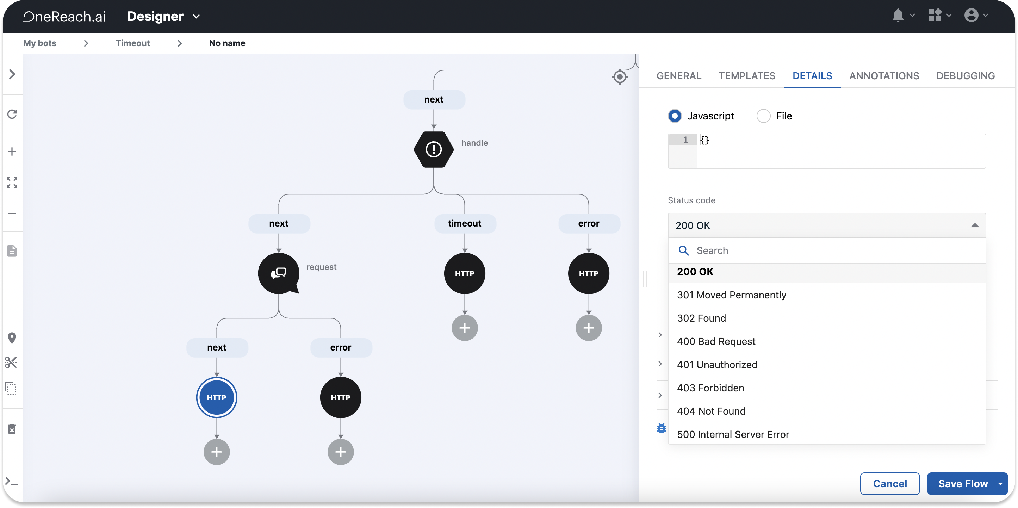
Task: Click the refresh icon in left sidebar
Action: coord(12,114)
